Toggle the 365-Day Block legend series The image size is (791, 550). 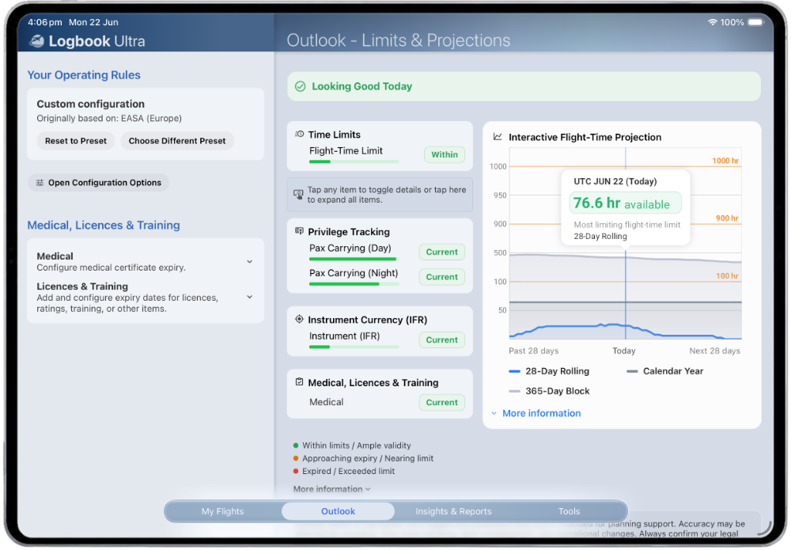550,392
